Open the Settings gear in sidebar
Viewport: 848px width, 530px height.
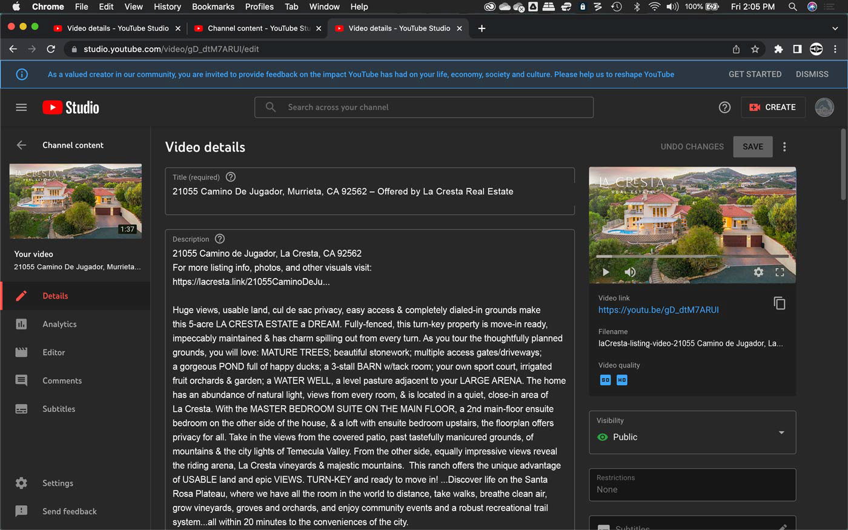click(x=21, y=483)
